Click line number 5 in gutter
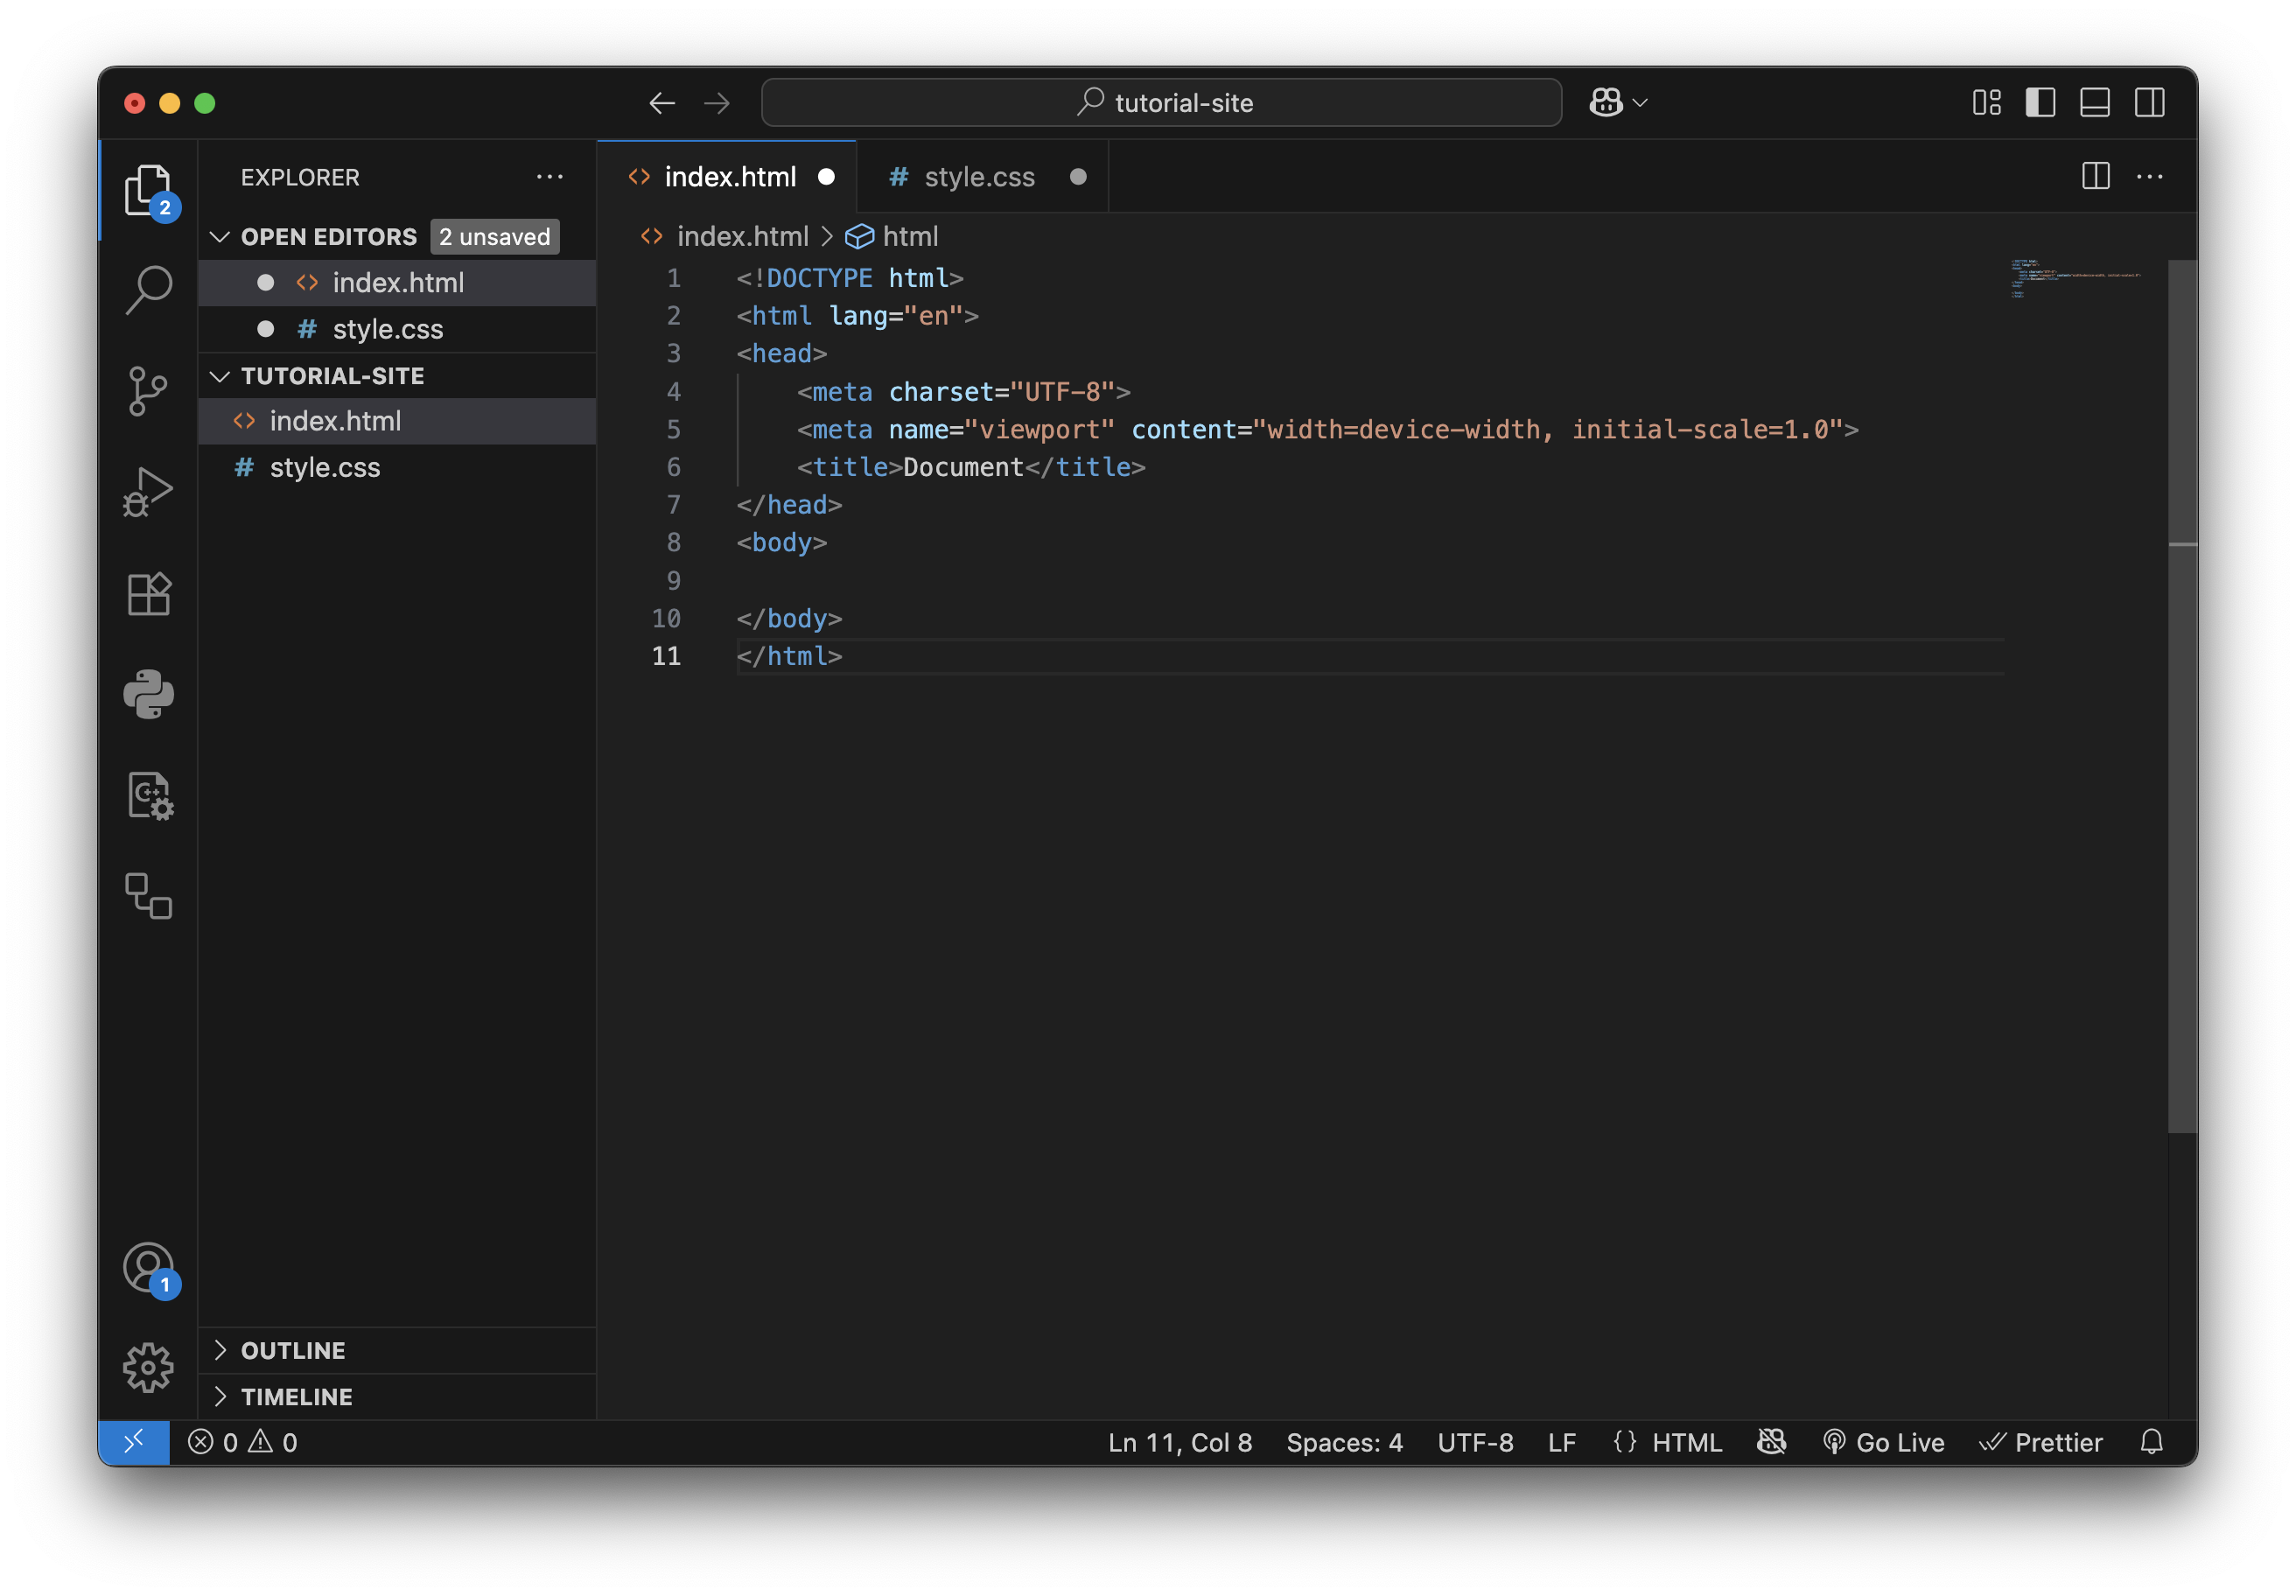Viewport: 2296px width, 1596px height. click(673, 430)
